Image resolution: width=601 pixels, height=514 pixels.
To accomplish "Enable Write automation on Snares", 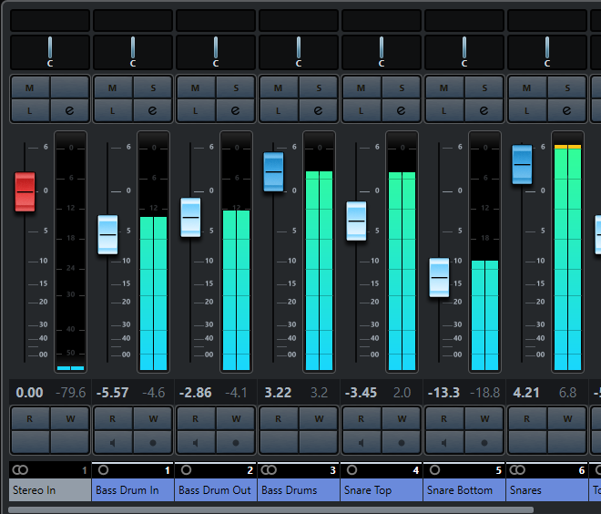I will point(566,418).
